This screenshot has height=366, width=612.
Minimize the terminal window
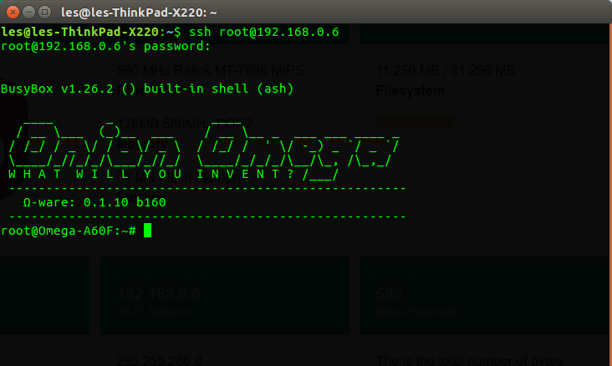(29, 13)
